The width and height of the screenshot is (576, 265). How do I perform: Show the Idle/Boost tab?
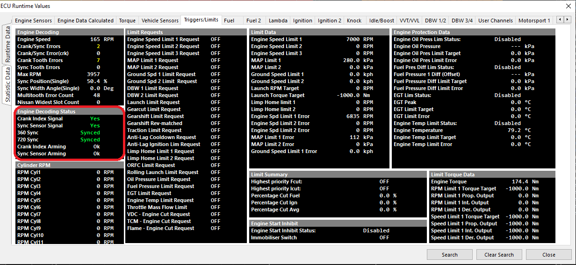pos(382,21)
